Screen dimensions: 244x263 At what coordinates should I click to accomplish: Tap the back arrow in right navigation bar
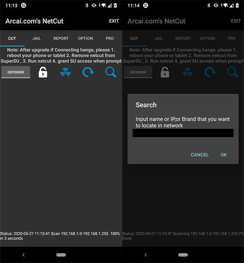[x=146, y=255]
